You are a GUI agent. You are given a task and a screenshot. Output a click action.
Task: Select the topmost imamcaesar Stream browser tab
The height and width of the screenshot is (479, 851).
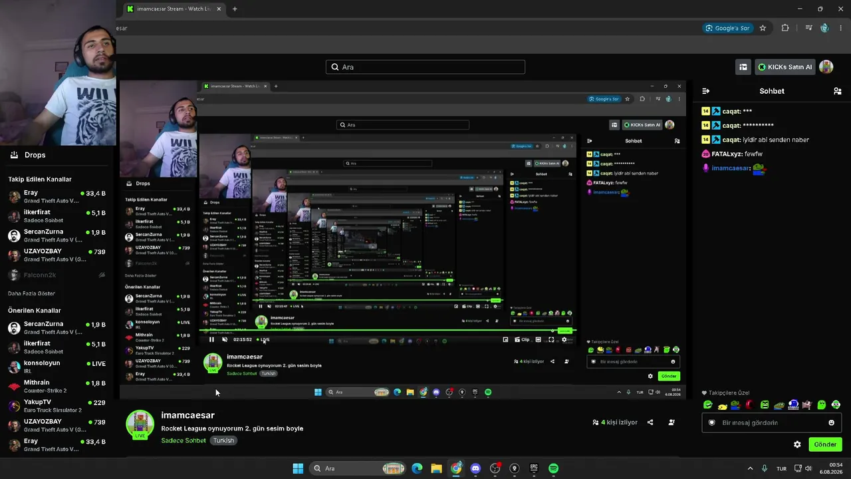[x=175, y=9]
